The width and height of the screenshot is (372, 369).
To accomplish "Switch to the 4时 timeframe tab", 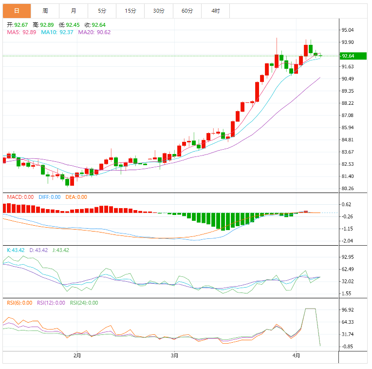I will point(215,11).
